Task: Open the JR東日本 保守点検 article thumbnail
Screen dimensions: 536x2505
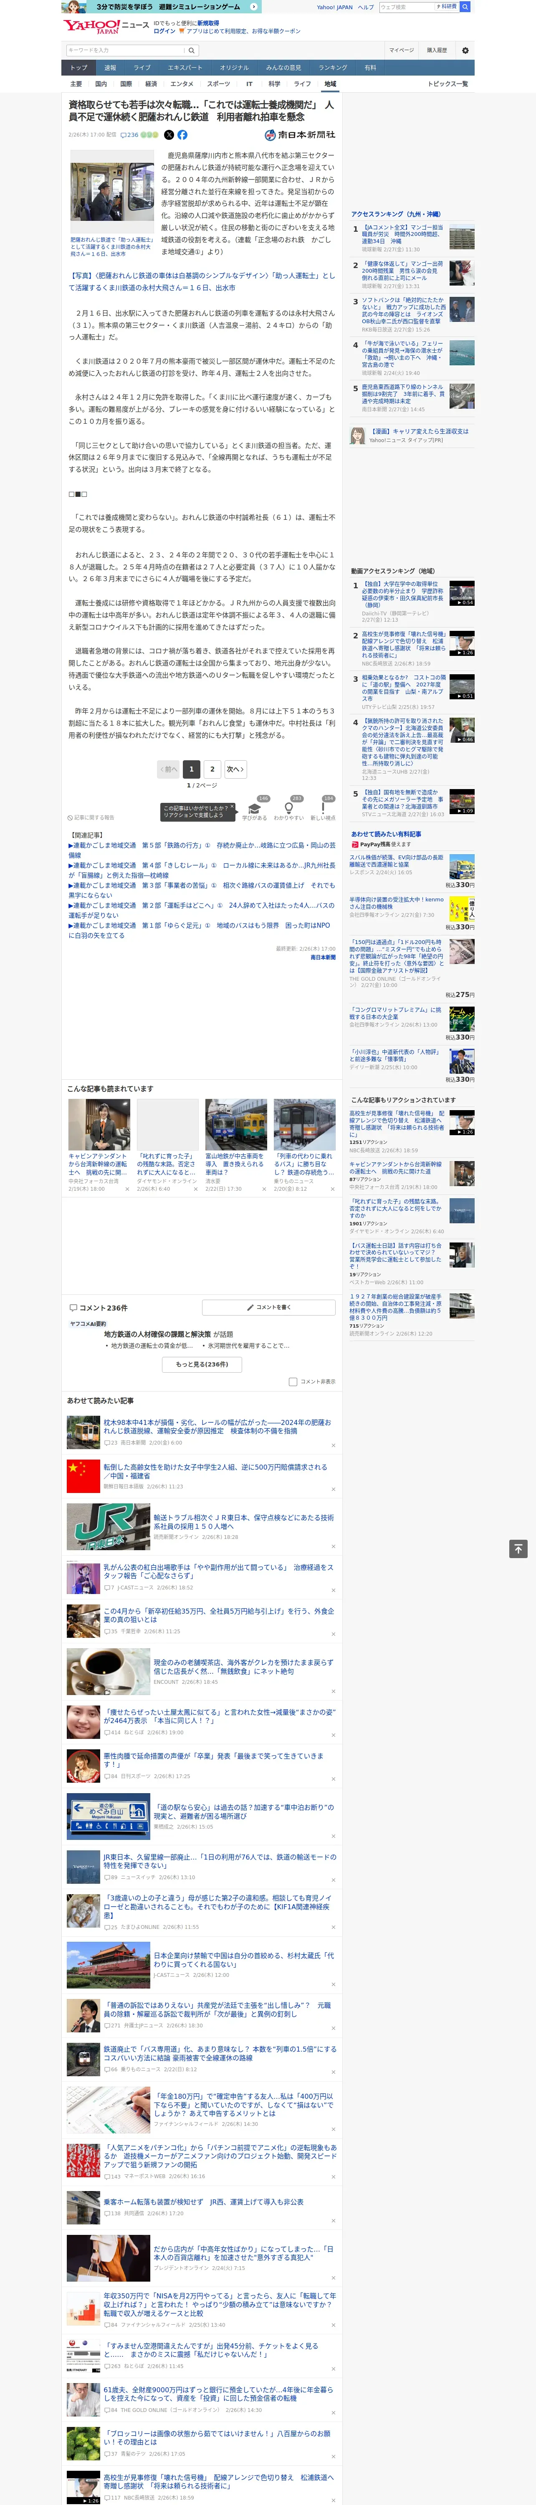Action: point(108,1526)
